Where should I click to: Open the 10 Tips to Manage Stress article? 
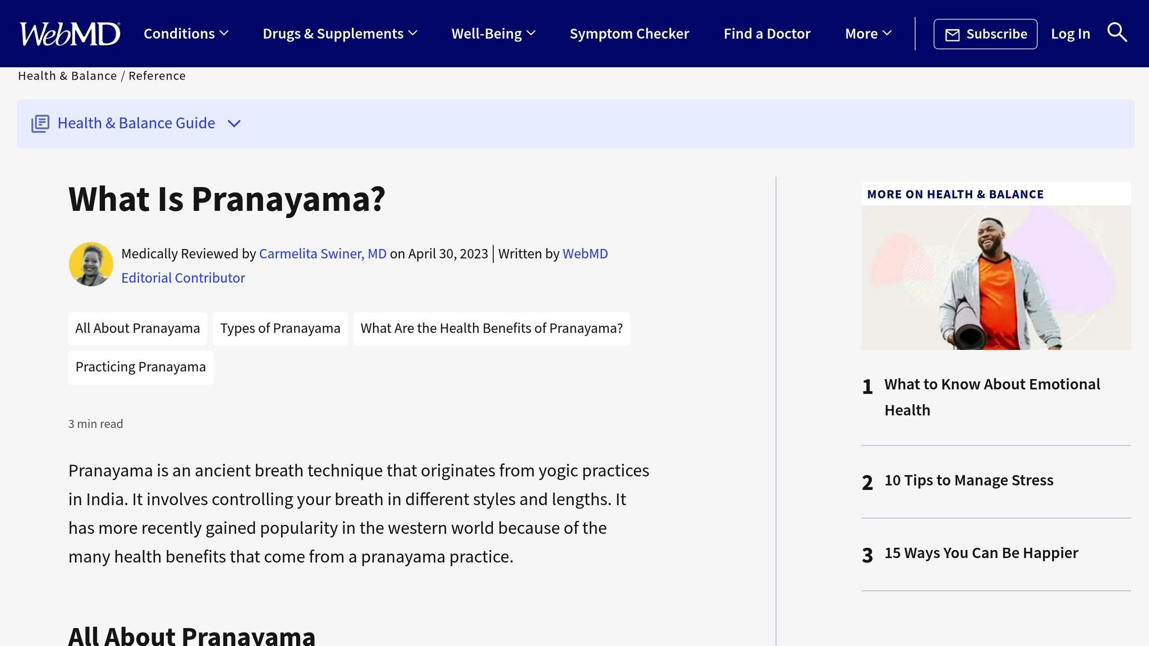coord(968,480)
